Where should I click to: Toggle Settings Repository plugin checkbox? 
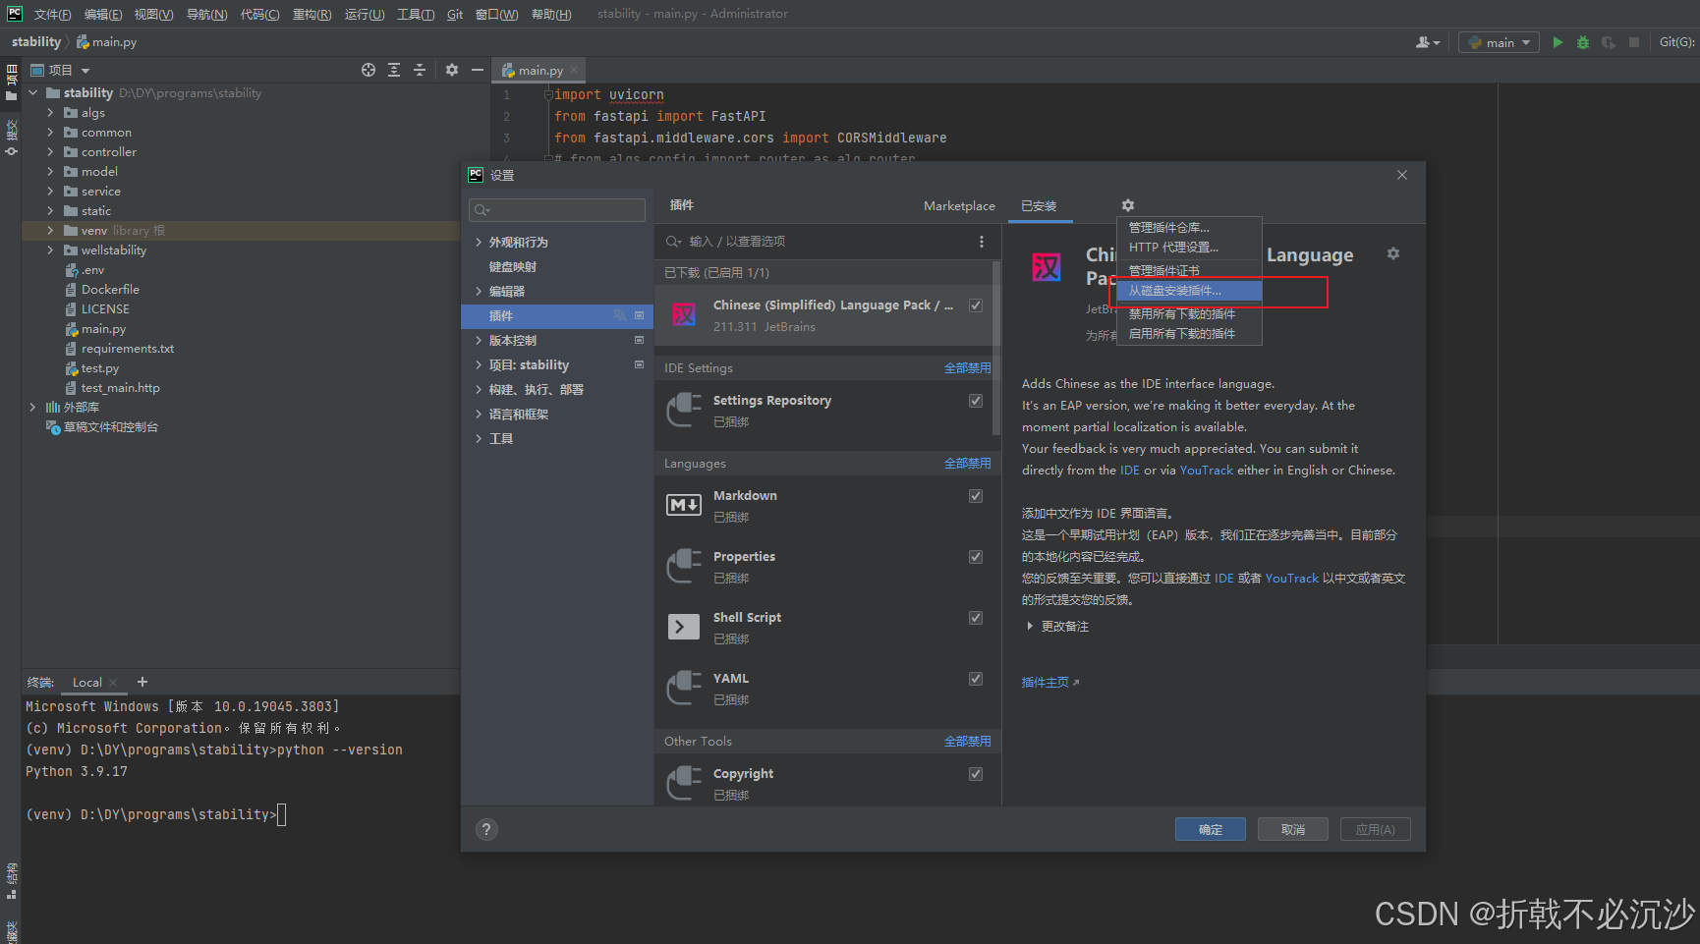[976, 401]
